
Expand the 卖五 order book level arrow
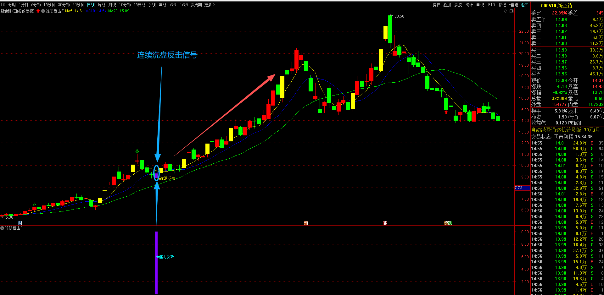coord(544,19)
